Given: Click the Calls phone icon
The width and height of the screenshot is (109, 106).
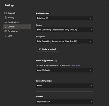Looking at the screenshot, I should 5,36.
